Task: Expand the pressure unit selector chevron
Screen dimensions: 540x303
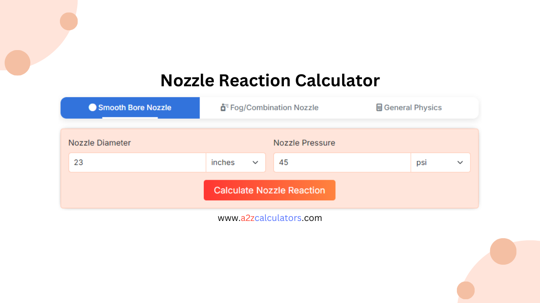Action: tap(460, 162)
